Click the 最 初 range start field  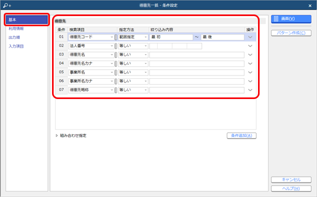point(171,37)
